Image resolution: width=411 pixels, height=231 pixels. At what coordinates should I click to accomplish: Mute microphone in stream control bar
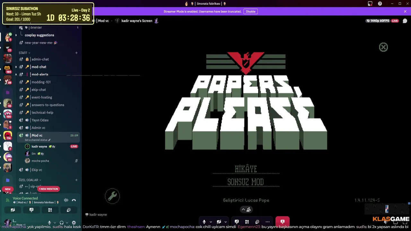click(204, 222)
